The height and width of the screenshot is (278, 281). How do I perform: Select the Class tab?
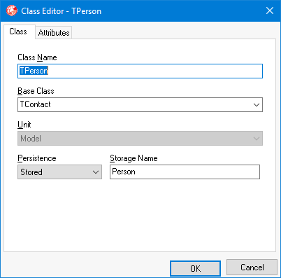(18, 32)
